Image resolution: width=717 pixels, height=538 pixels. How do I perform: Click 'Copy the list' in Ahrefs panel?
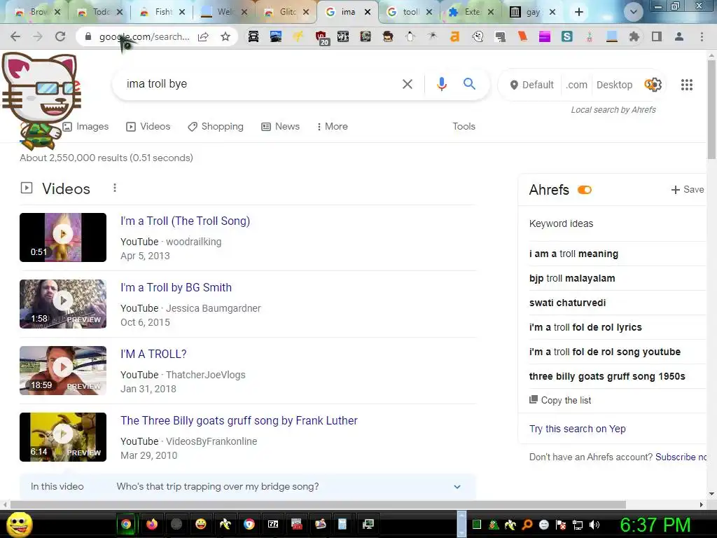[560, 400]
